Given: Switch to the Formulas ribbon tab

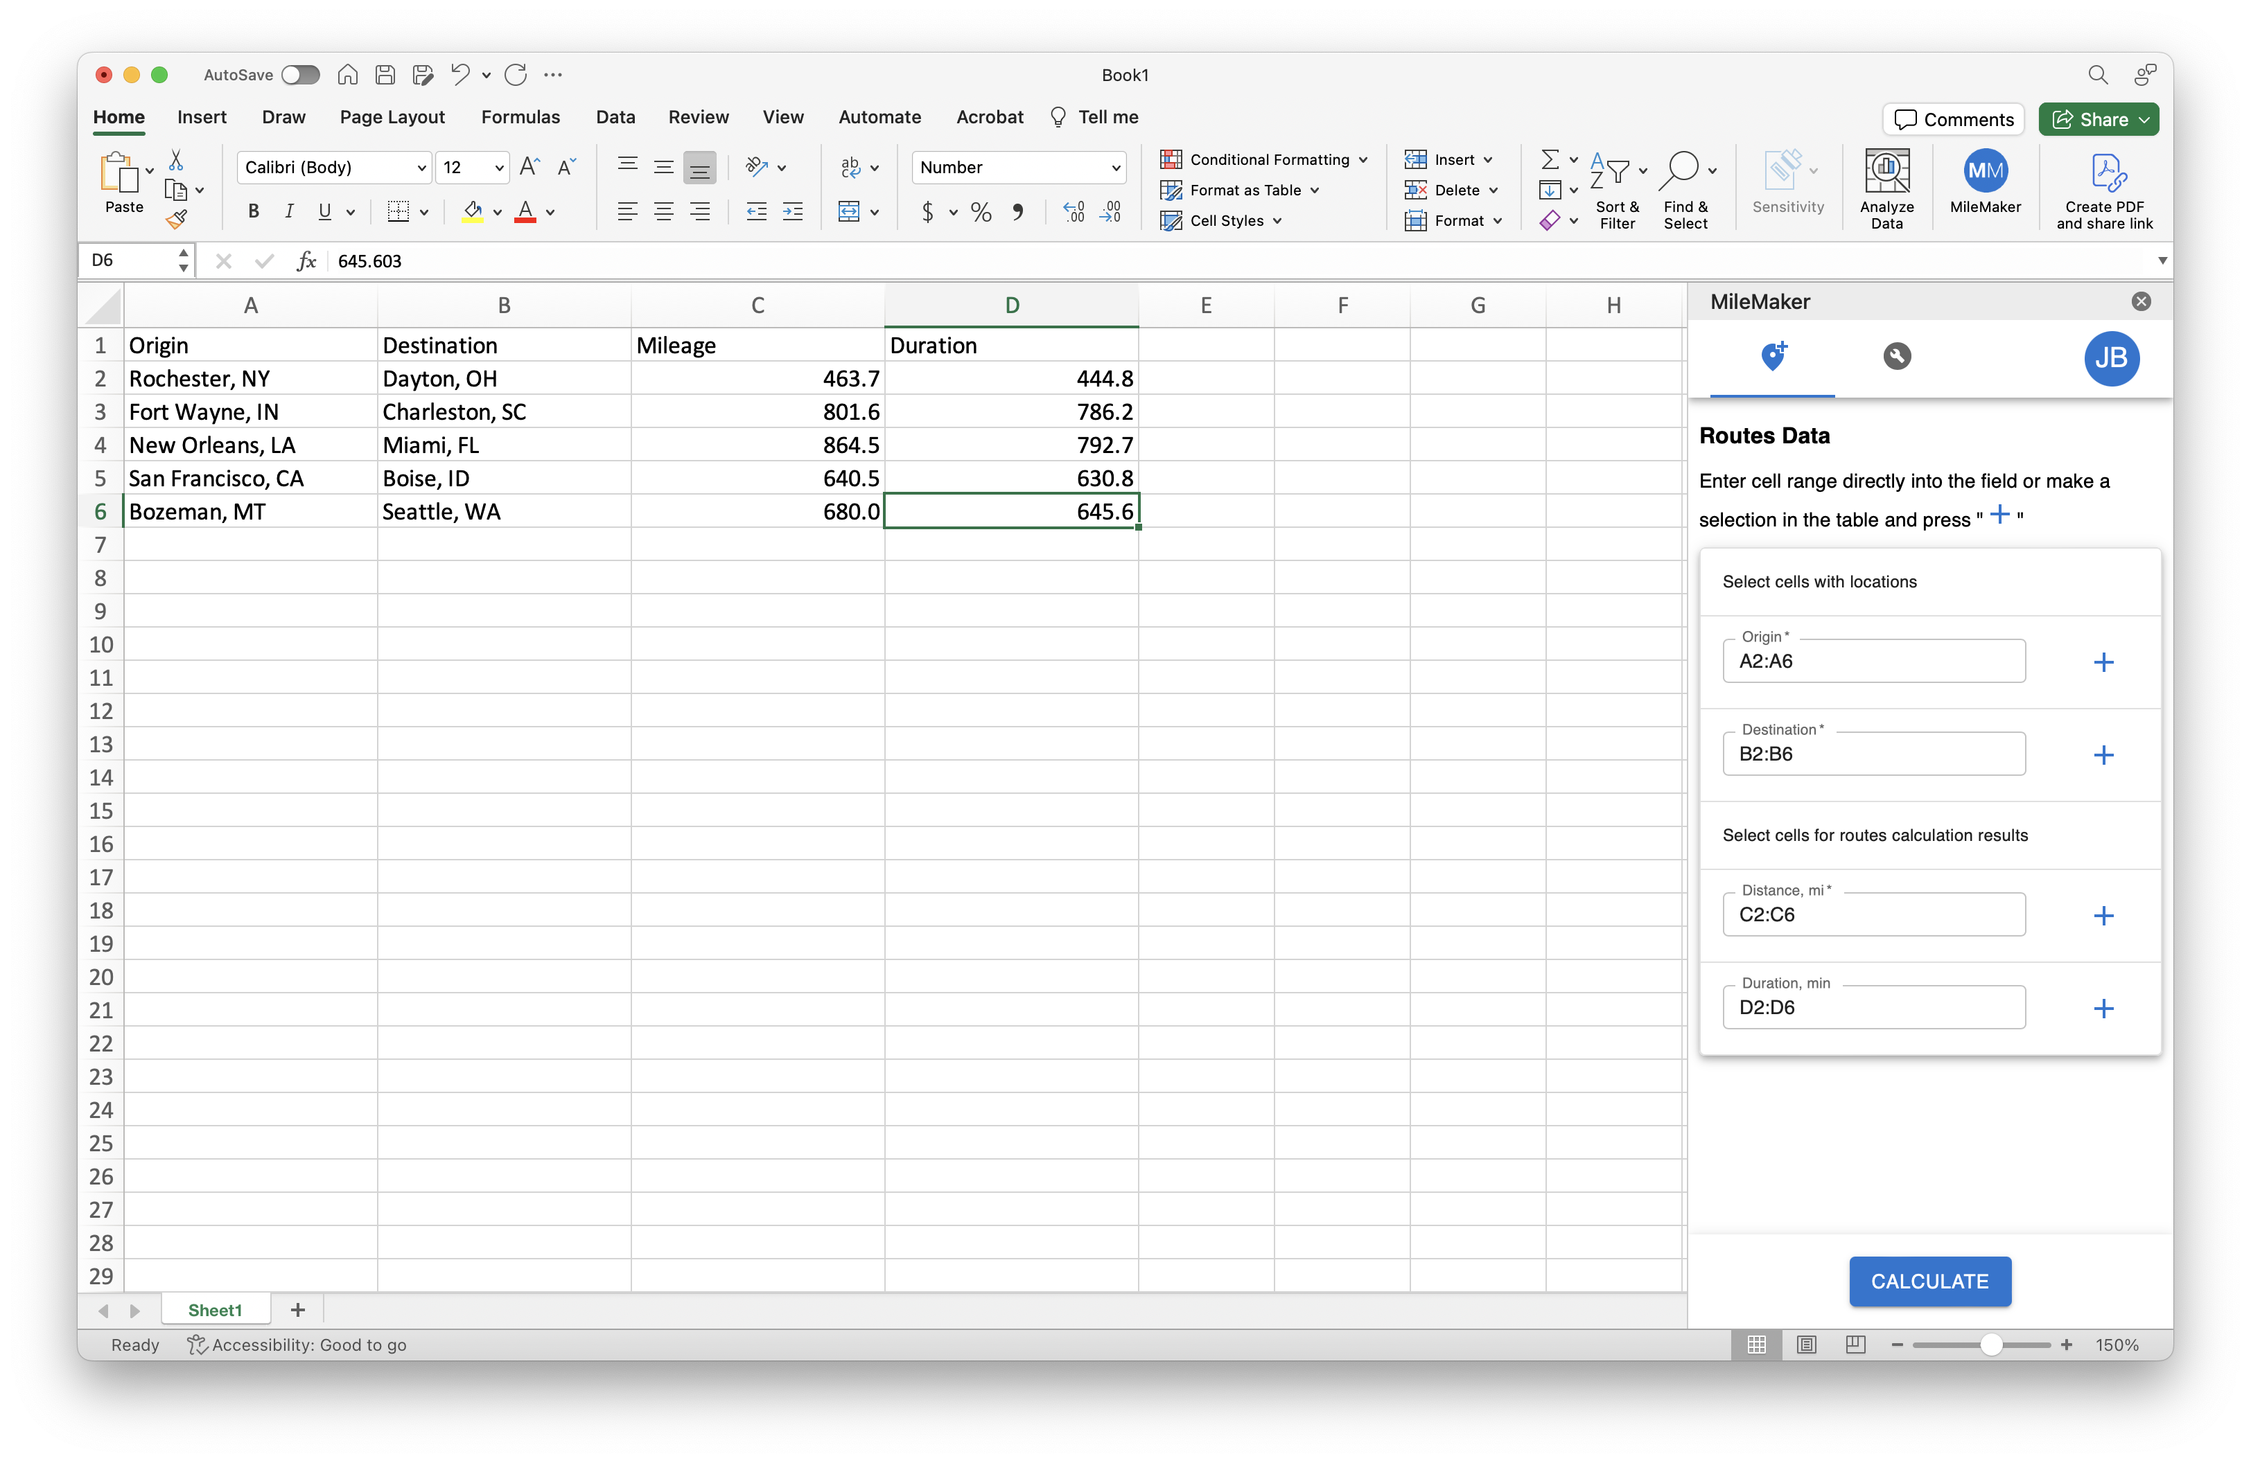Looking at the screenshot, I should coord(520,116).
